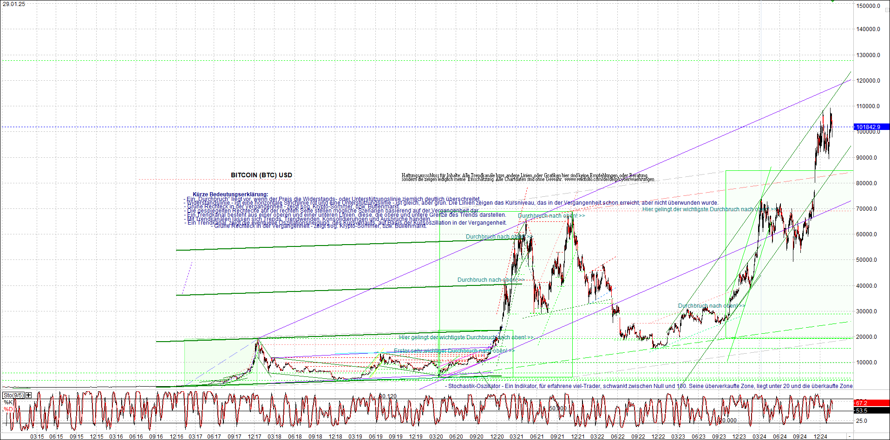Click the 30000.0 price axis label

coord(867,311)
